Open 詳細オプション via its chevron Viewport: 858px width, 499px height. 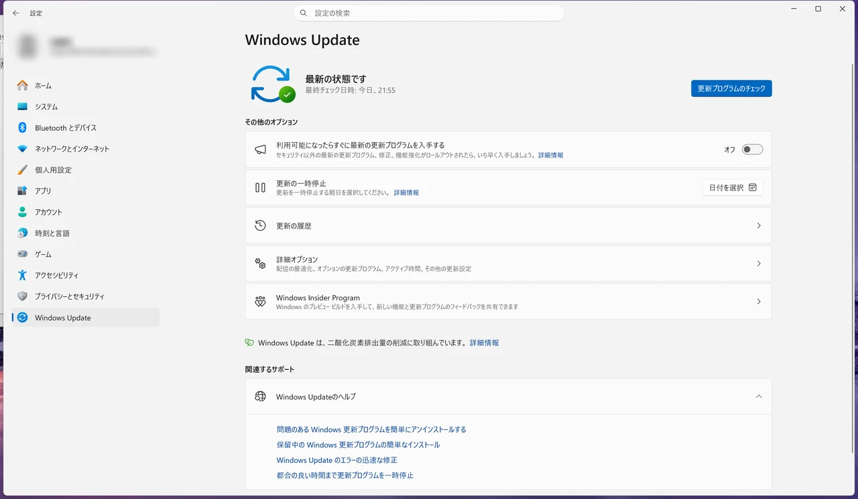point(759,264)
